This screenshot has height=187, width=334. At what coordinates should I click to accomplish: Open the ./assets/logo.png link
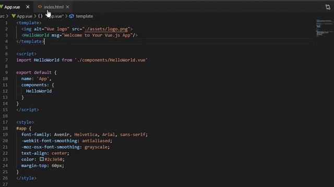106,29
